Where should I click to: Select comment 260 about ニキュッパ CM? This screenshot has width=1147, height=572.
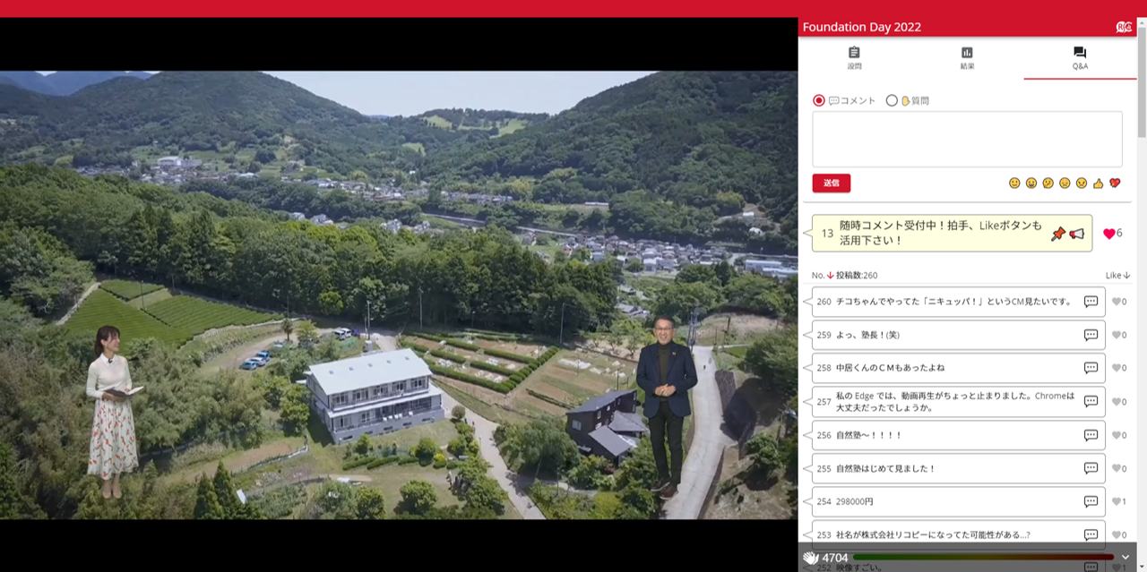tap(953, 302)
